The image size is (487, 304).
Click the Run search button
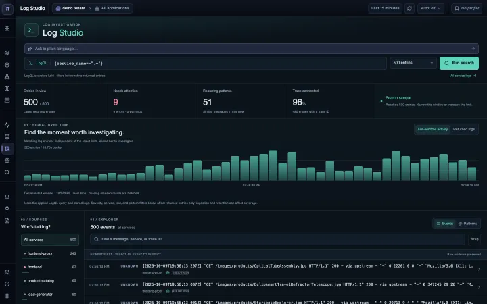tap(459, 63)
